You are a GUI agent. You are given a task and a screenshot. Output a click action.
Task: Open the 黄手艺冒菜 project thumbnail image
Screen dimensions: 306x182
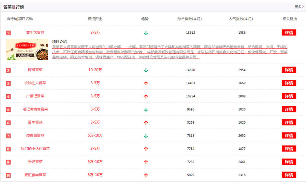[x=27, y=49]
